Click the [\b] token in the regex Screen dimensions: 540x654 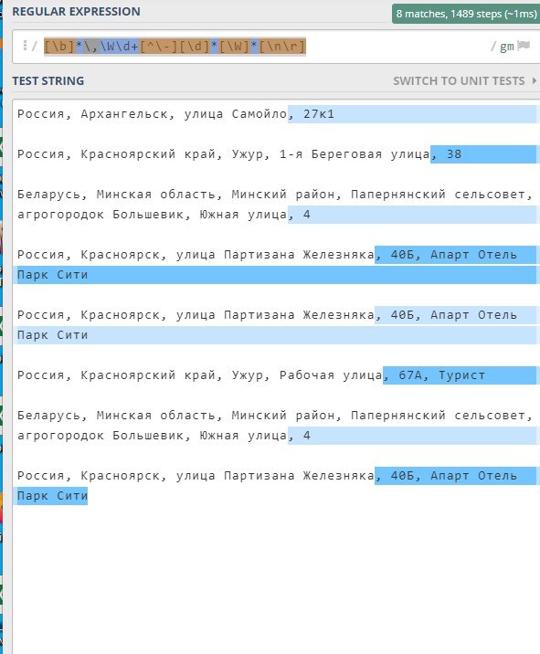pos(59,46)
